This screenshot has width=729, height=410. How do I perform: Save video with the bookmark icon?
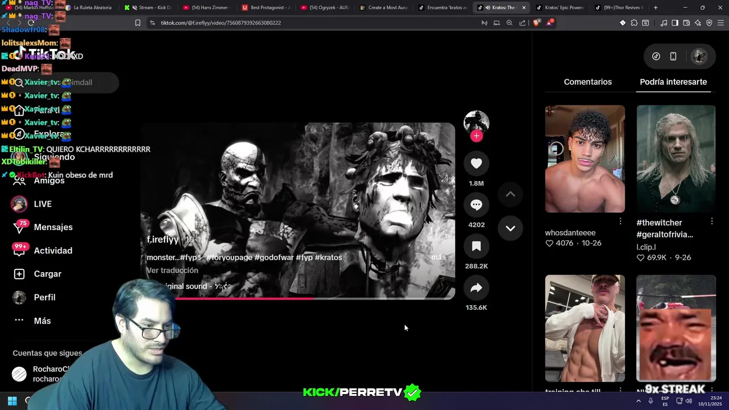point(476,247)
